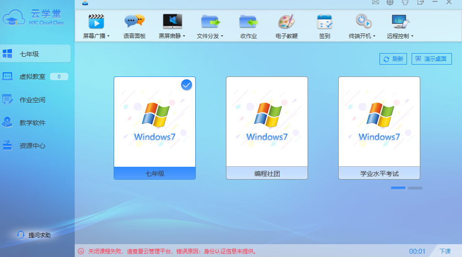The height and width of the screenshot is (257, 462).
Task: Click the logout exit icon in title bar
Action: [x=420, y=2]
